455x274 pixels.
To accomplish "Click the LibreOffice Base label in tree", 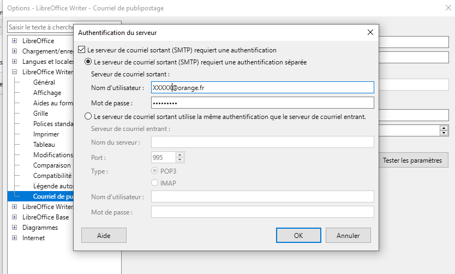I will pyautogui.click(x=46, y=217).
